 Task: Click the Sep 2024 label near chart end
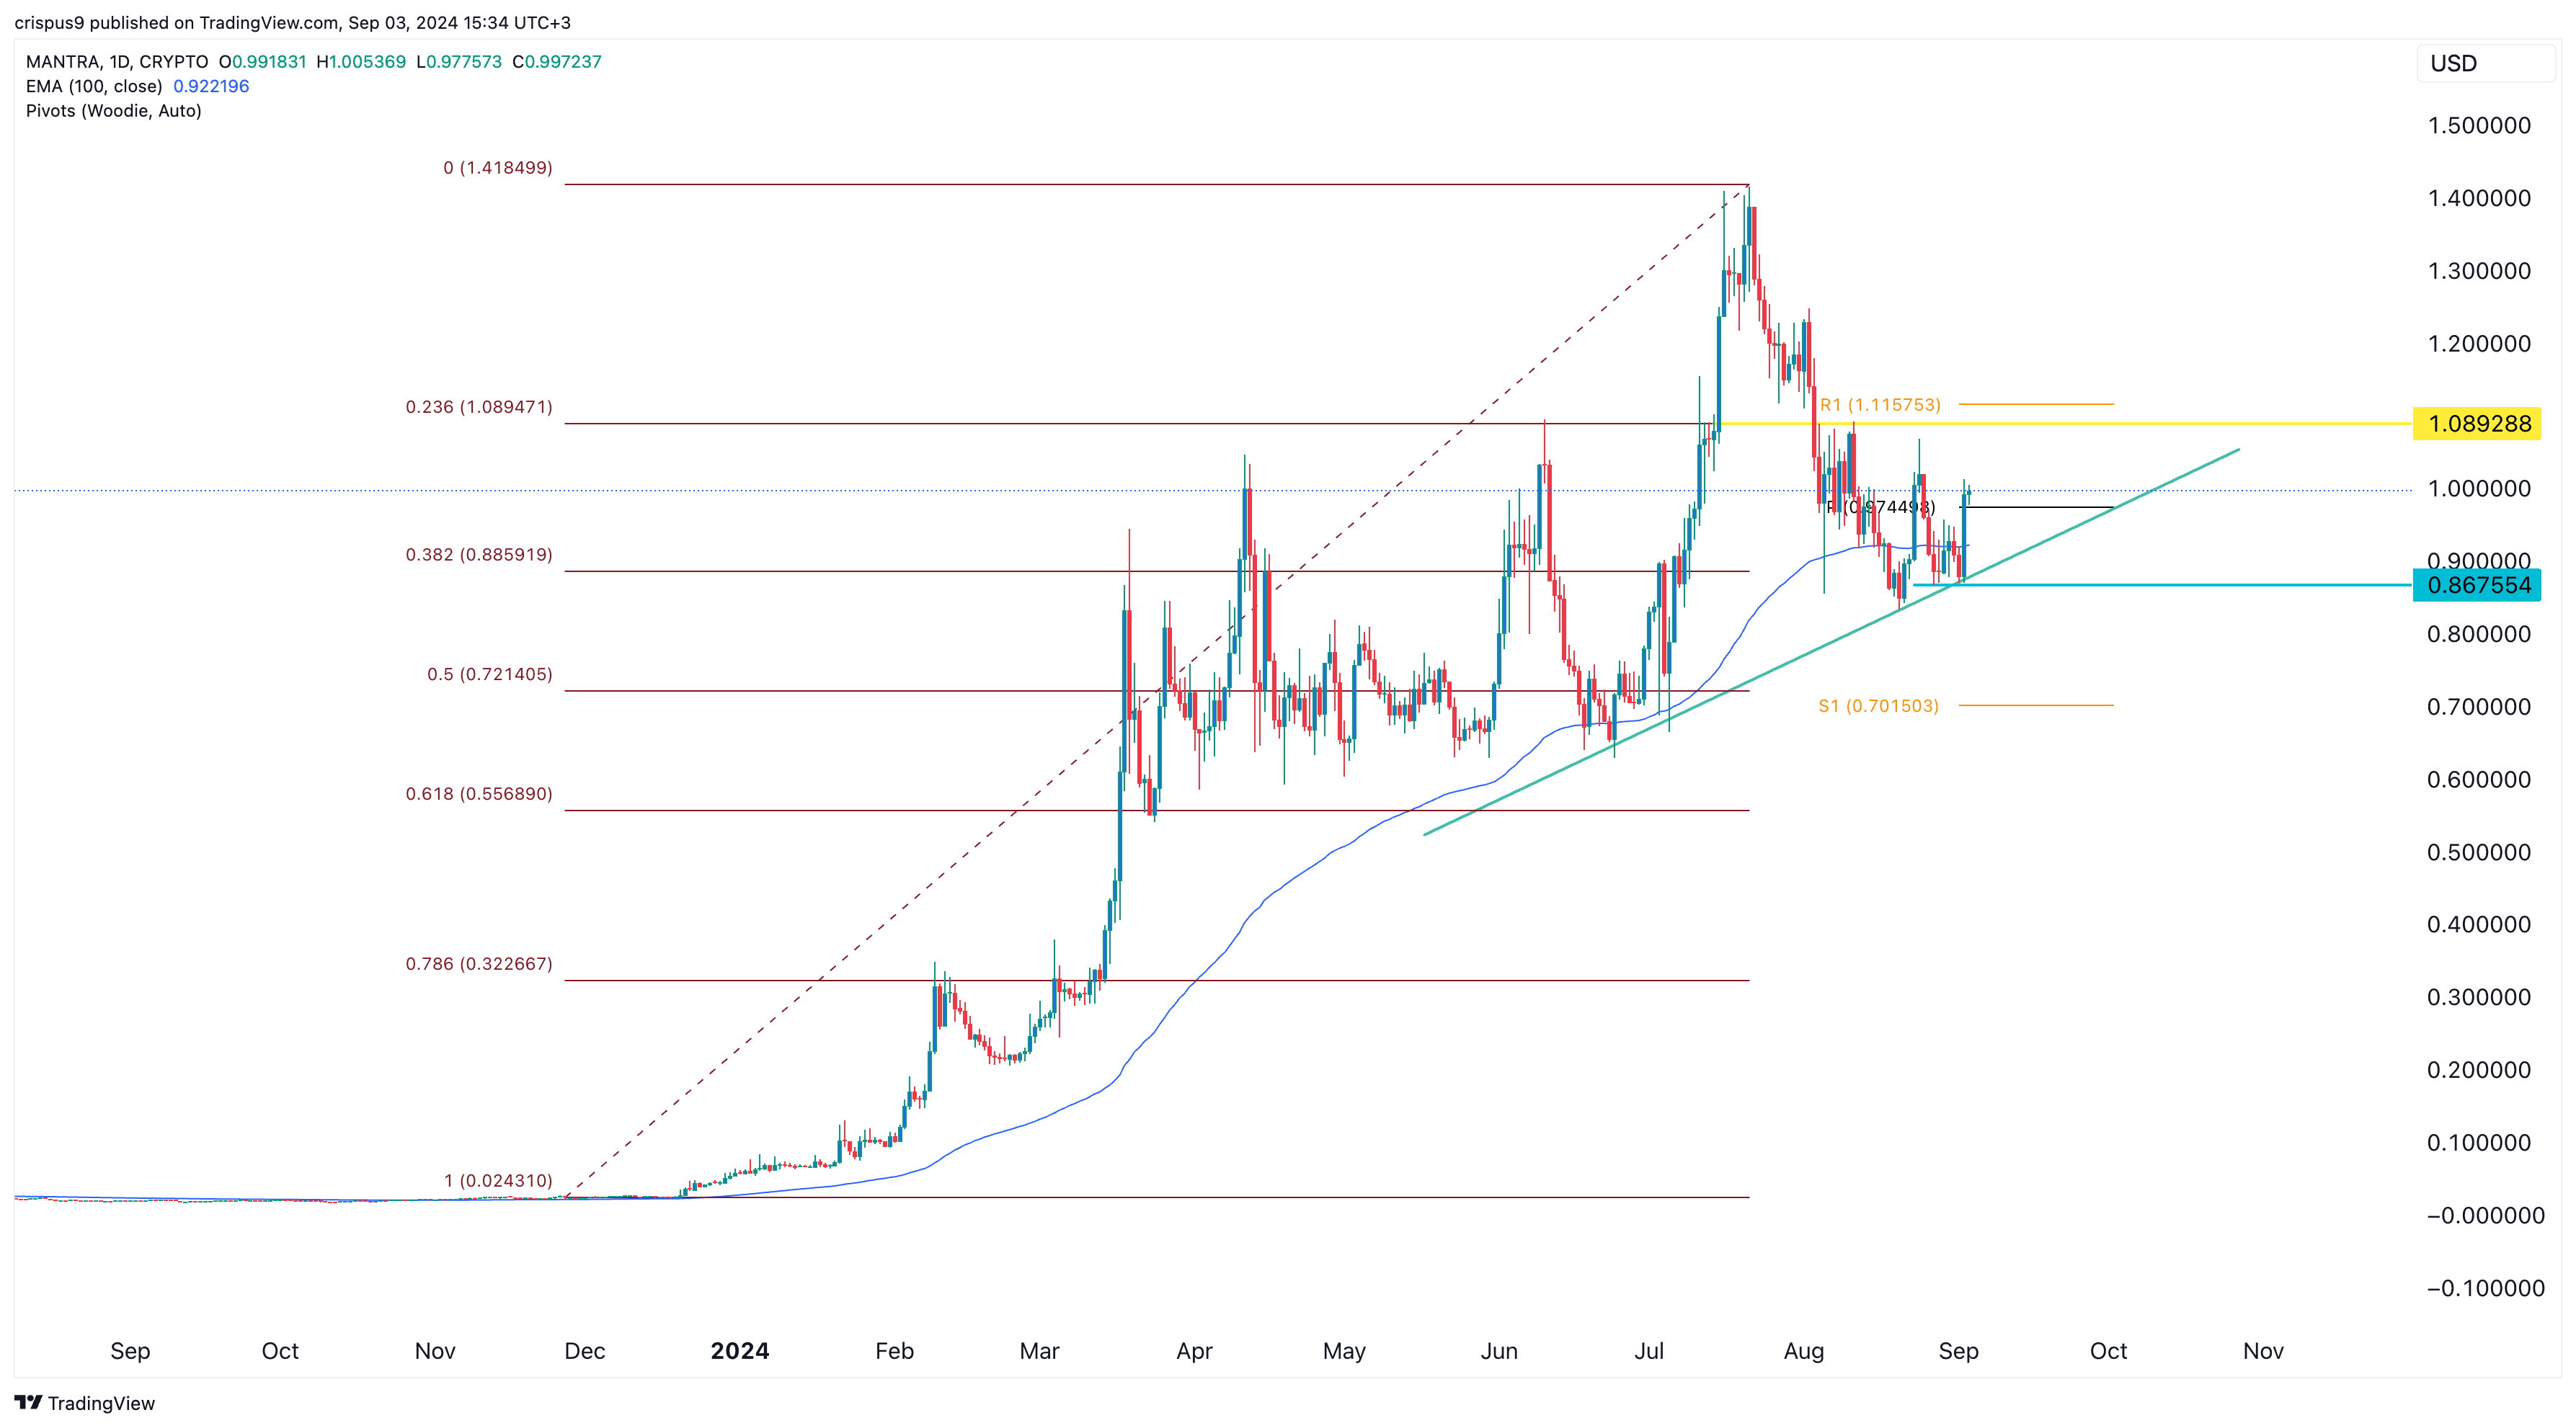pyautogui.click(x=1958, y=1351)
